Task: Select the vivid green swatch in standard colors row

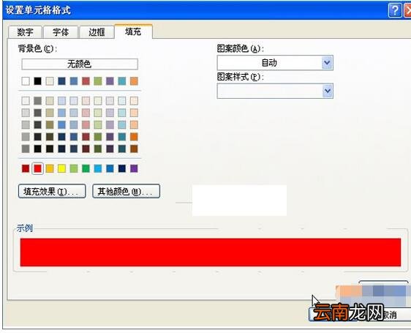Action: 86,168
